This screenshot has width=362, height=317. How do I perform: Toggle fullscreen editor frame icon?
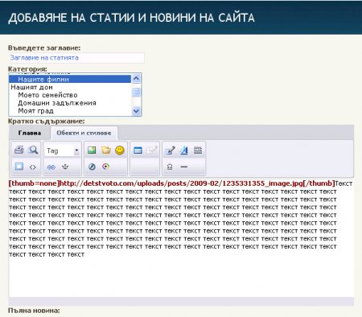(19, 167)
